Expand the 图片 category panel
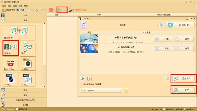The height and width of the screenshot is (111, 197). [x=24, y=90]
